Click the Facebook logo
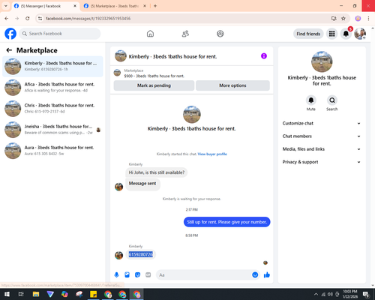 pos(10,34)
